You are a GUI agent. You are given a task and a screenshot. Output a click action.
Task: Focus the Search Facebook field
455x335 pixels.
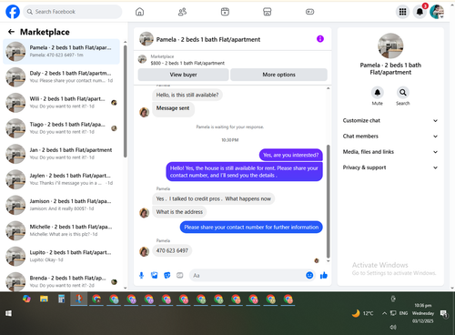(x=73, y=12)
